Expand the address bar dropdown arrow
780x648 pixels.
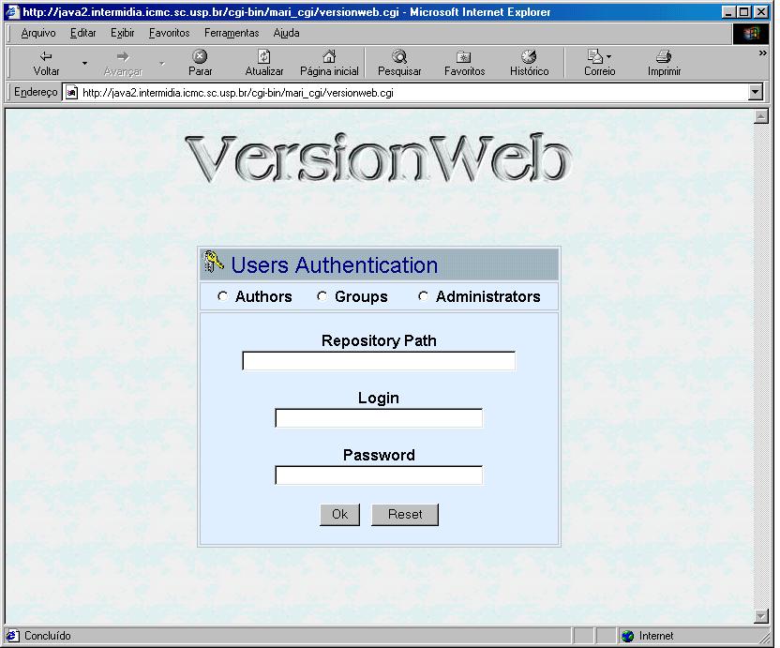[x=756, y=92]
